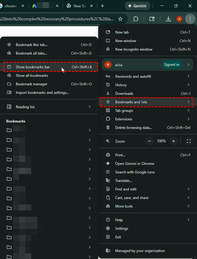
Task: Click the Gemini button in title bar
Action: (x=137, y=6)
